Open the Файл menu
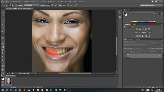 [x=8, y=2]
